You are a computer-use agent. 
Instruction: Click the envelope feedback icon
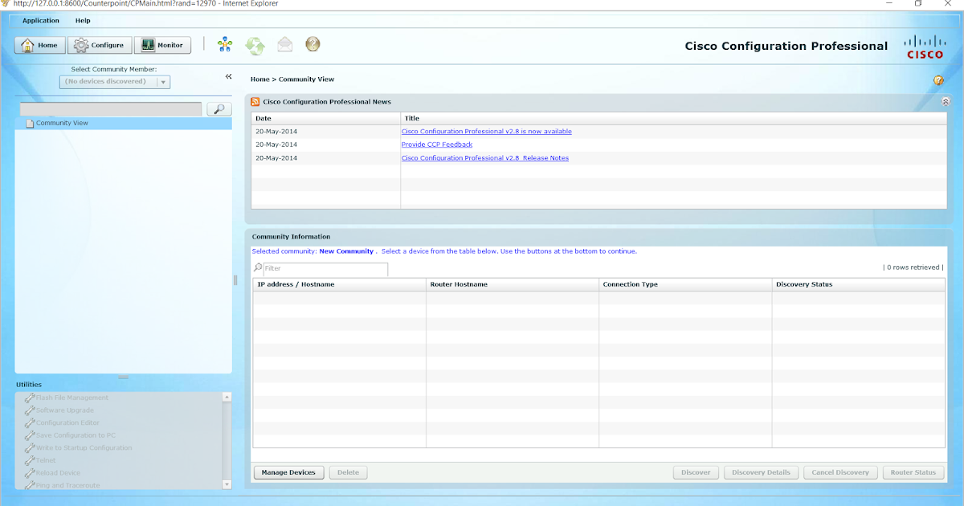pos(284,44)
